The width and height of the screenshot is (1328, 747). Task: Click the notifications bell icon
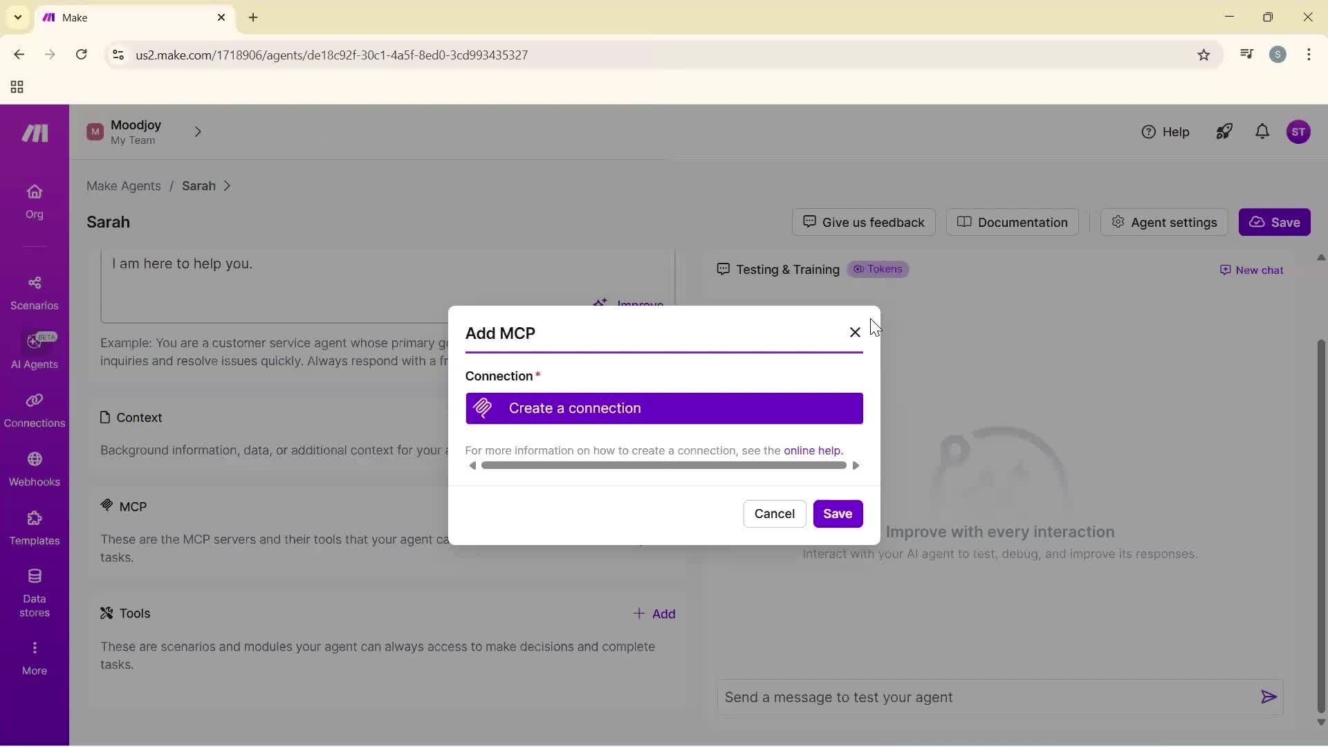(1262, 132)
